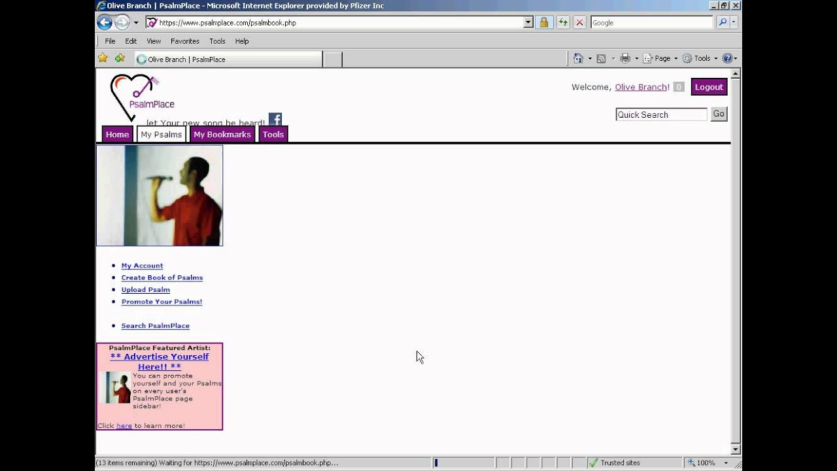The width and height of the screenshot is (837, 471).
Task: Open the My Account link
Action: (x=142, y=266)
